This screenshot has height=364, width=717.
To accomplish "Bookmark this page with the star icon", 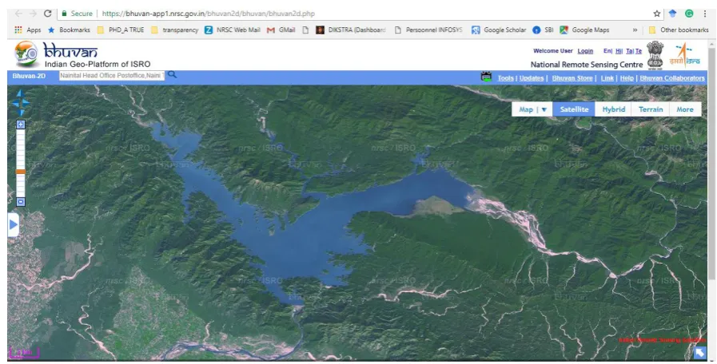I will tap(657, 14).
